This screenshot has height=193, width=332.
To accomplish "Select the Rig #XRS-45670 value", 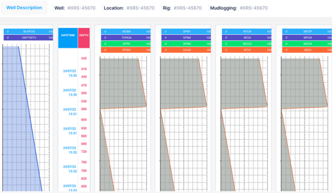I will [188, 8].
